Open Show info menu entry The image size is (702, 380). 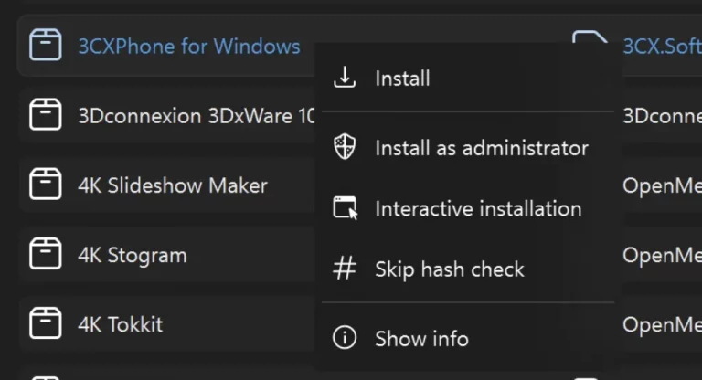point(468,338)
